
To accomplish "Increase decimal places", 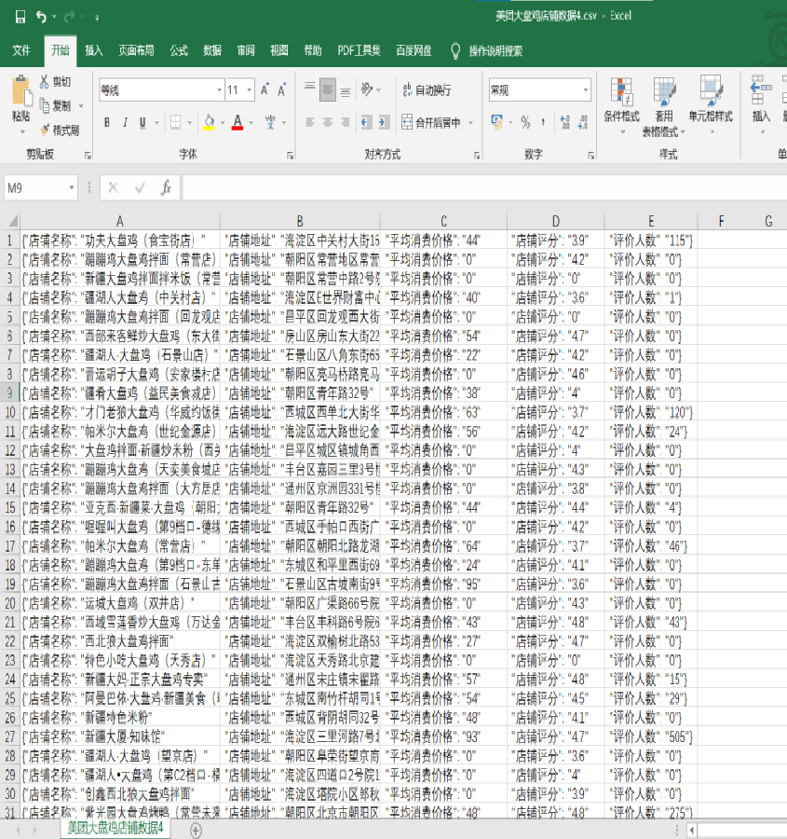I will pos(565,122).
